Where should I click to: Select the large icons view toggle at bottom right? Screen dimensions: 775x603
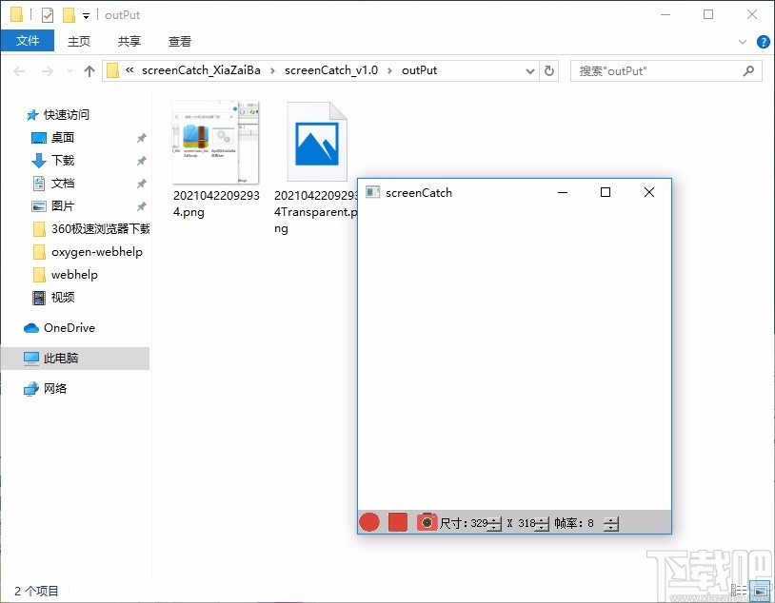click(x=760, y=590)
